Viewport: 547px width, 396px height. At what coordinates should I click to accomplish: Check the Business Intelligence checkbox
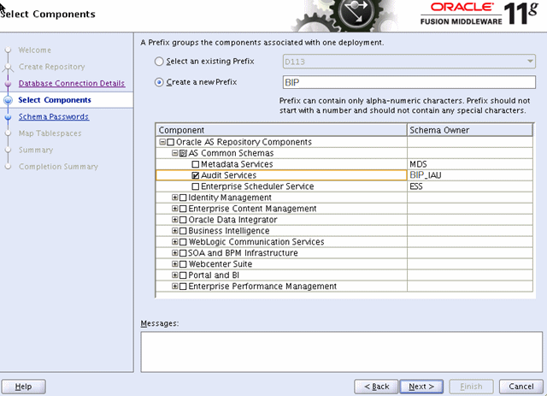pos(183,231)
